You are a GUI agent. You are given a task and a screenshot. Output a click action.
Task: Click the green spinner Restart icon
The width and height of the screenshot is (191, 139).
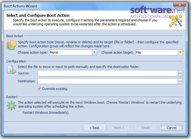pyautogui.click(x=11, y=105)
